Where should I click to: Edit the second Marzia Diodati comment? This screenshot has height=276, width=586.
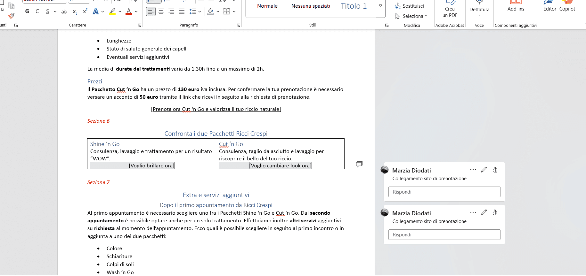(484, 212)
